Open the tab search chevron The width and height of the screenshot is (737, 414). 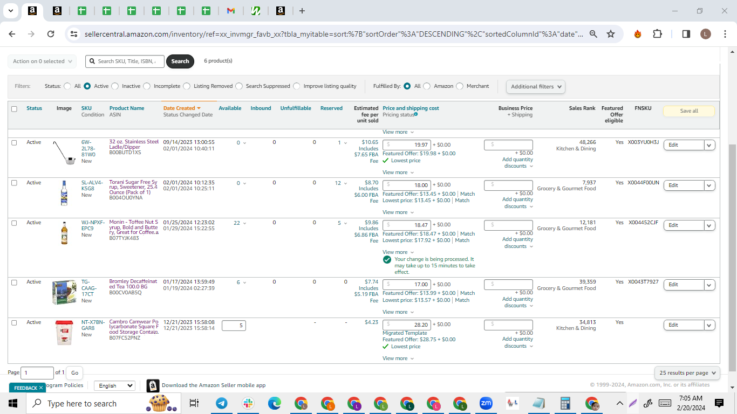click(11, 11)
